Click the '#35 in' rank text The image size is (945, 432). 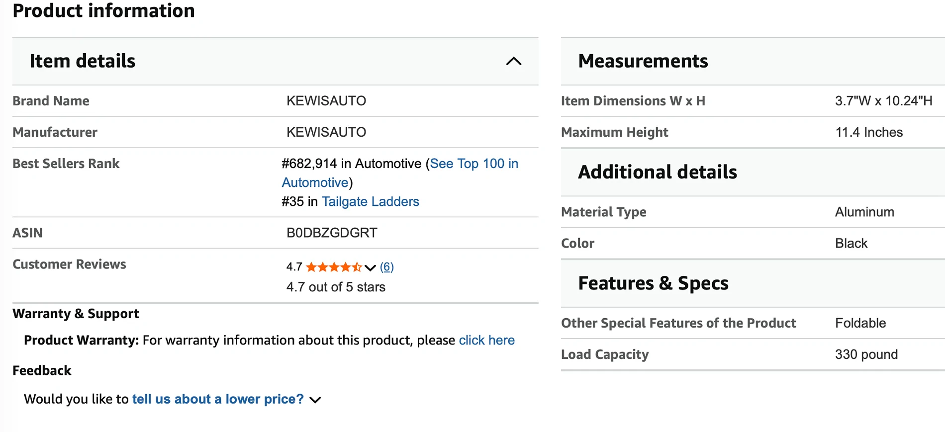click(x=299, y=201)
